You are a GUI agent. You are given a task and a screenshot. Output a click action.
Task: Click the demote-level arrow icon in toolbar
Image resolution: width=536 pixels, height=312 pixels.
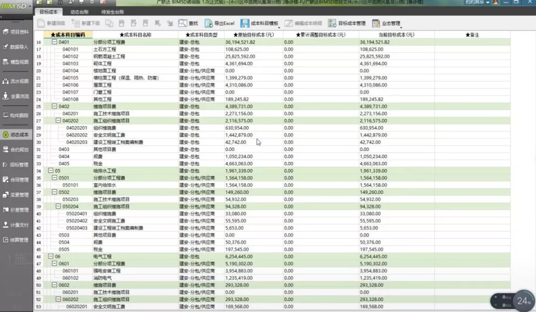(170, 23)
